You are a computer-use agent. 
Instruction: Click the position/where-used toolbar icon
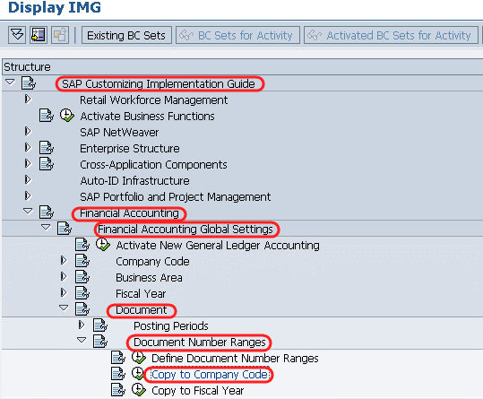click(x=39, y=35)
